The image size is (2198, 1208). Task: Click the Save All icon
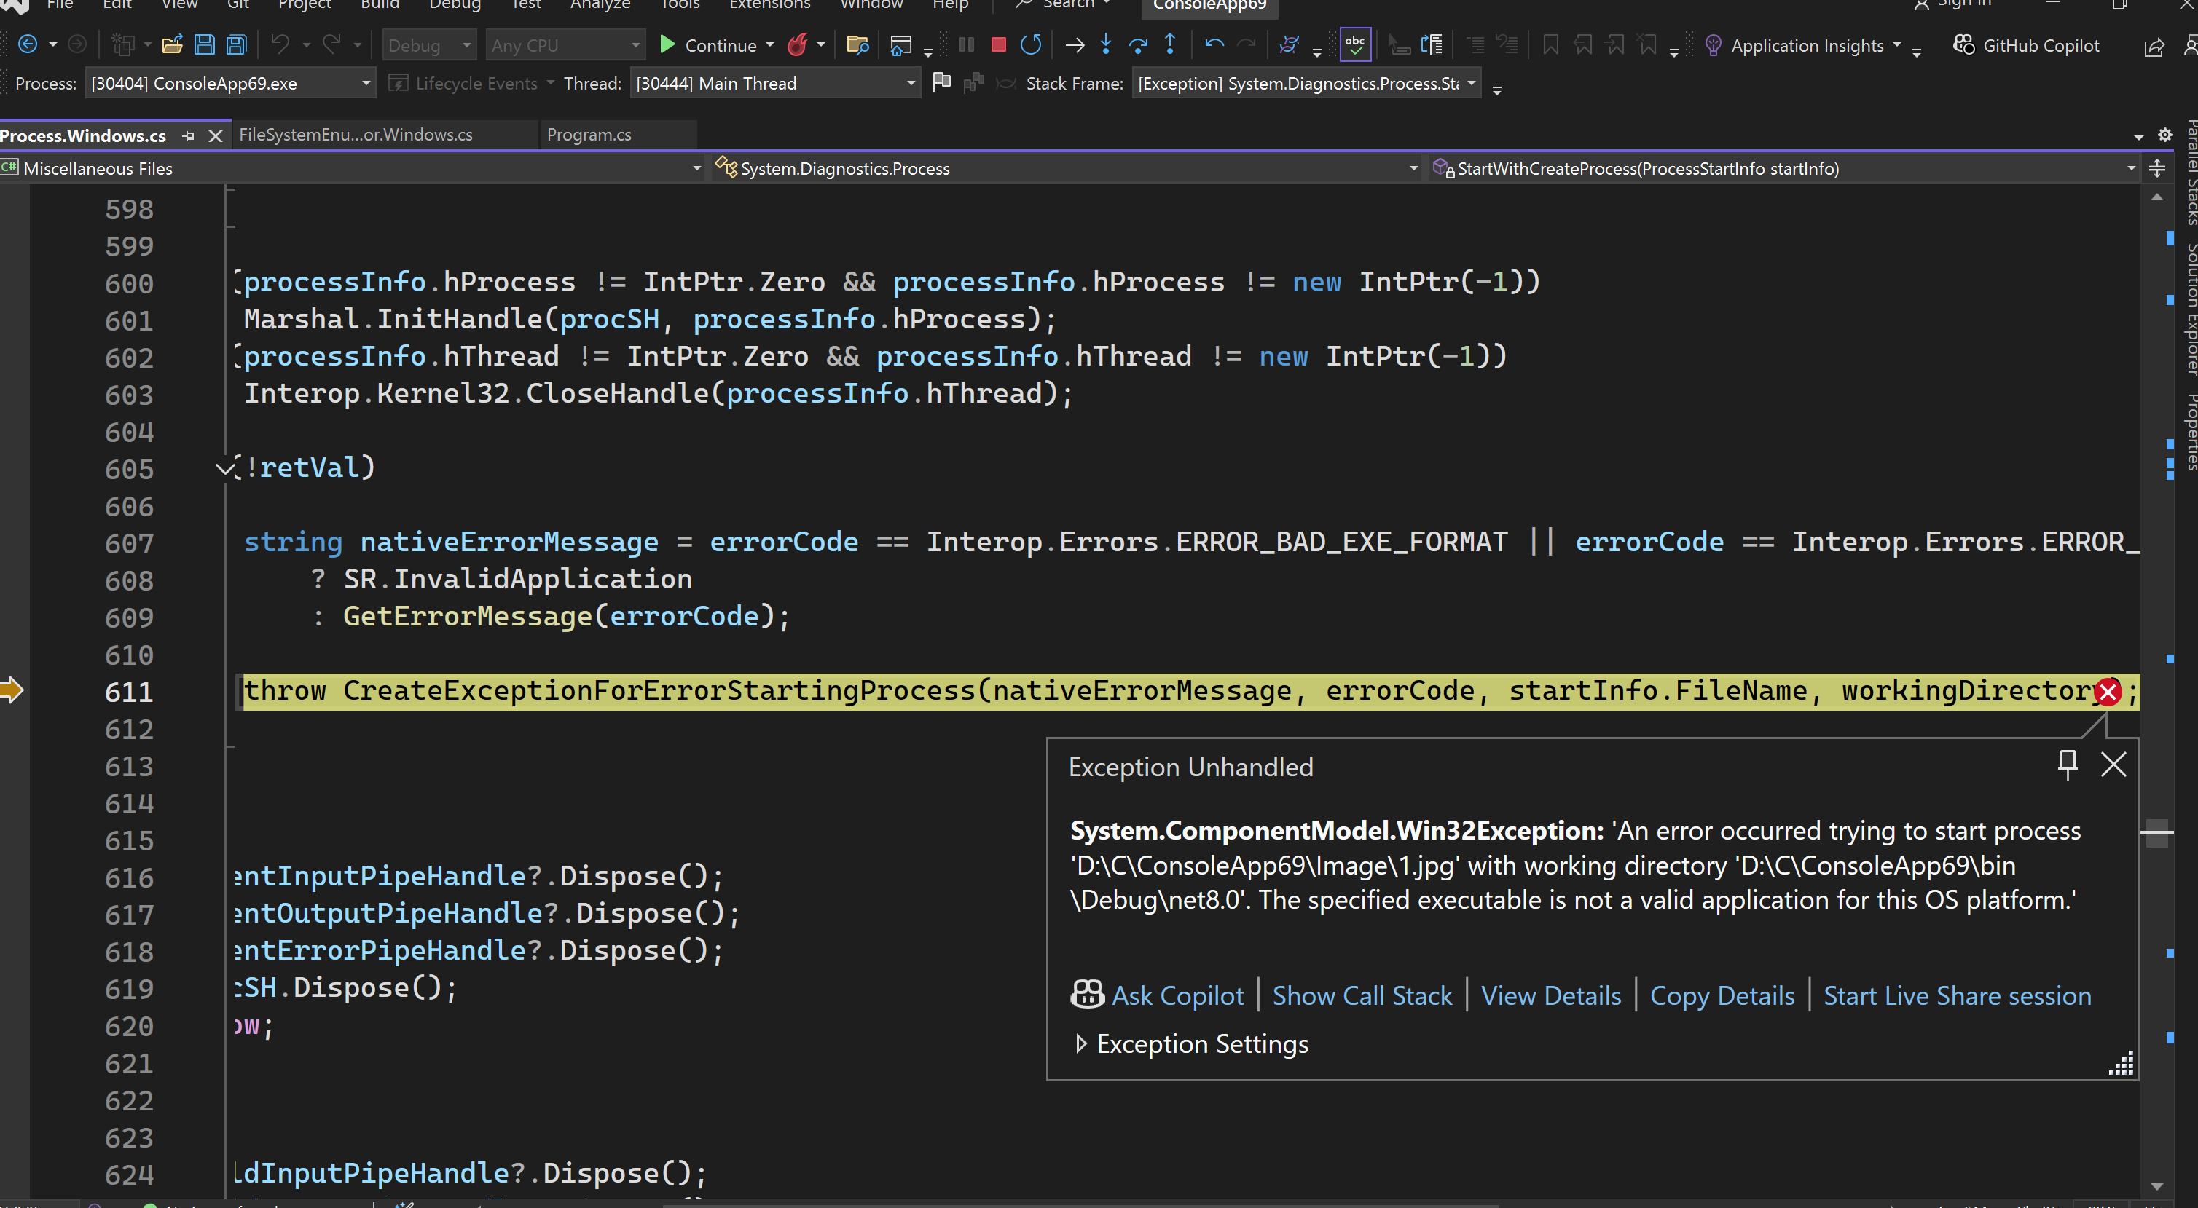[236, 45]
